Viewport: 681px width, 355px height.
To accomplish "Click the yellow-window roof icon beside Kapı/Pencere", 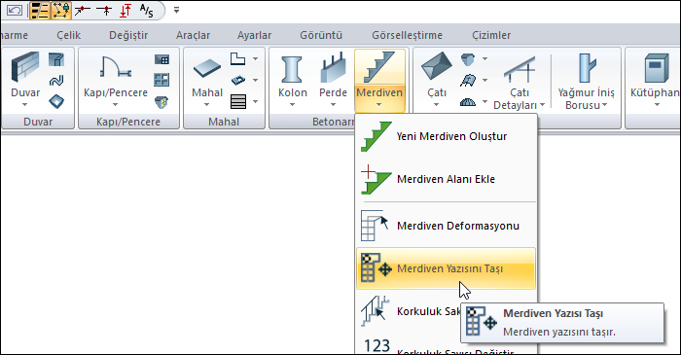I will tap(161, 102).
